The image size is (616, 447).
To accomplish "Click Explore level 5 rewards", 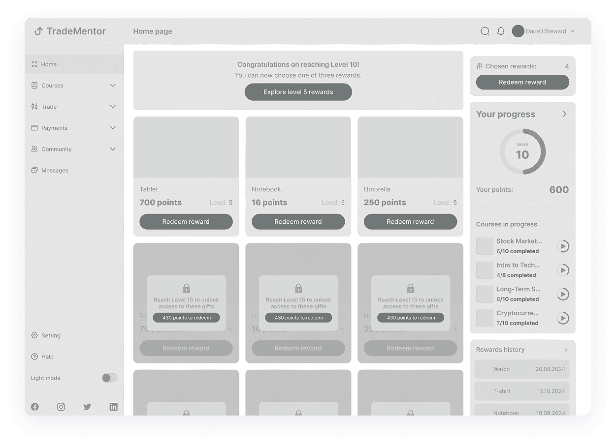I will (298, 92).
